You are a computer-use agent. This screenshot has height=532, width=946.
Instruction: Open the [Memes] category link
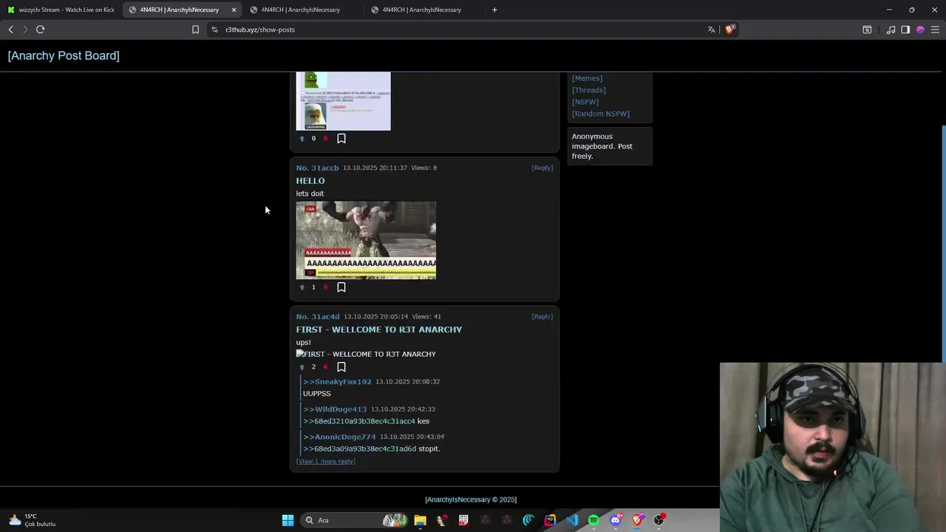coord(587,78)
